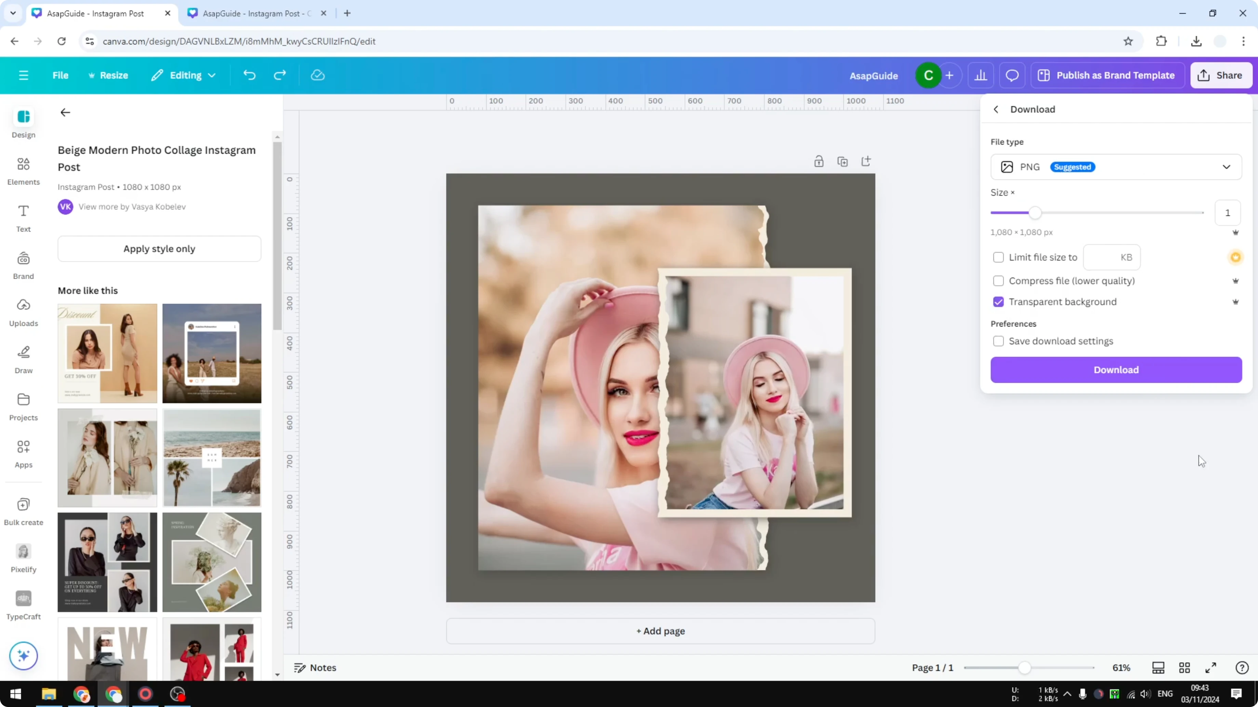The width and height of the screenshot is (1258, 707).
Task: Switch to the second AsapGuide browser tab
Action: click(x=249, y=13)
